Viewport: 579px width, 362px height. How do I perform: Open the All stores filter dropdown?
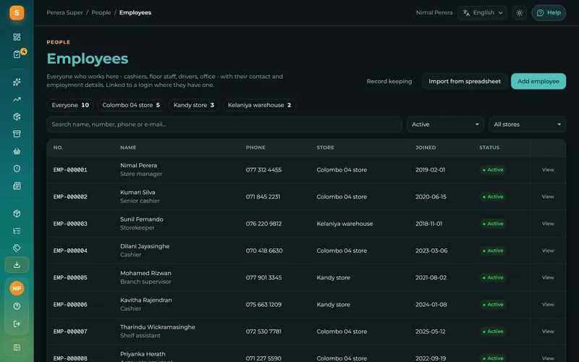click(x=528, y=125)
